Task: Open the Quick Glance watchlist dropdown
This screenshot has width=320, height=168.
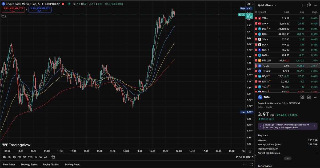Action: click(x=267, y=5)
